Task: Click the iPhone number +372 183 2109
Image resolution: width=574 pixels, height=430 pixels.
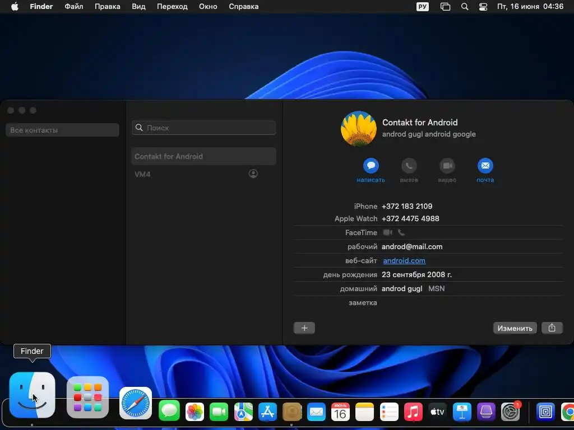Action: [407, 206]
